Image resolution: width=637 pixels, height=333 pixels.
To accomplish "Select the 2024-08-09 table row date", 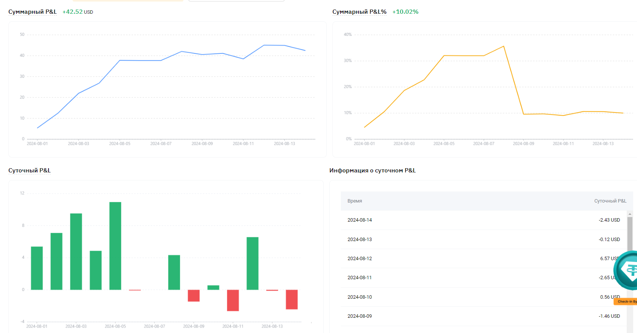I will (360, 316).
